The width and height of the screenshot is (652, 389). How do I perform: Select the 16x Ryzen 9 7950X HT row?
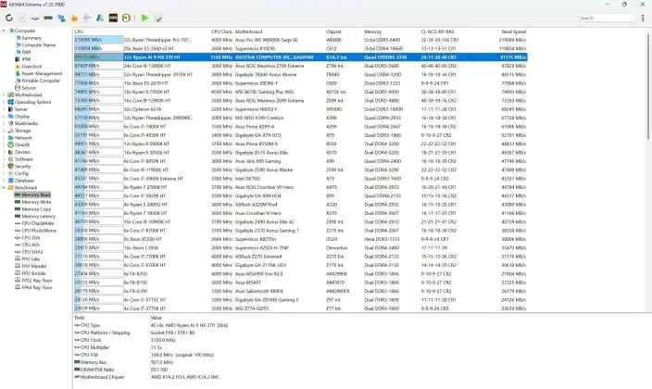pyautogui.click(x=301, y=92)
